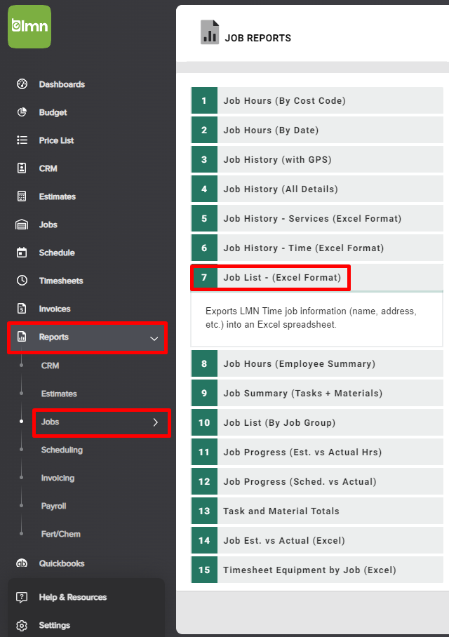Open Fert/Chem reports sub-item
This screenshot has height=637, width=449.
coord(60,534)
